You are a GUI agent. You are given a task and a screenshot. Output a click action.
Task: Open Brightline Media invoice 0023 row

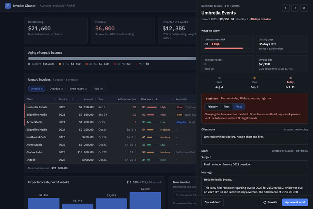point(110,115)
